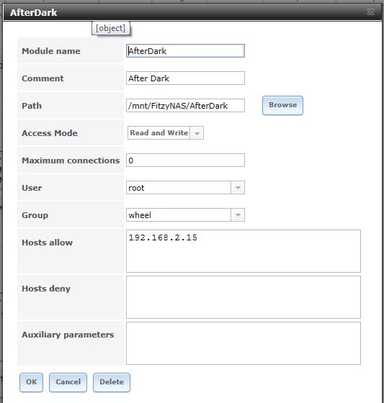384x403 pixels.
Task: Click the Hosts allow label
Action: point(47,243)
